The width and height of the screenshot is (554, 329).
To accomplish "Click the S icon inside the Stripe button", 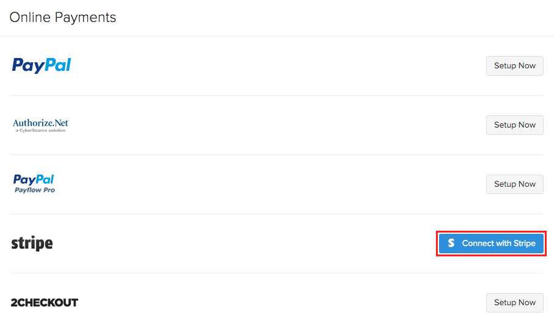I will pos(451,243).
